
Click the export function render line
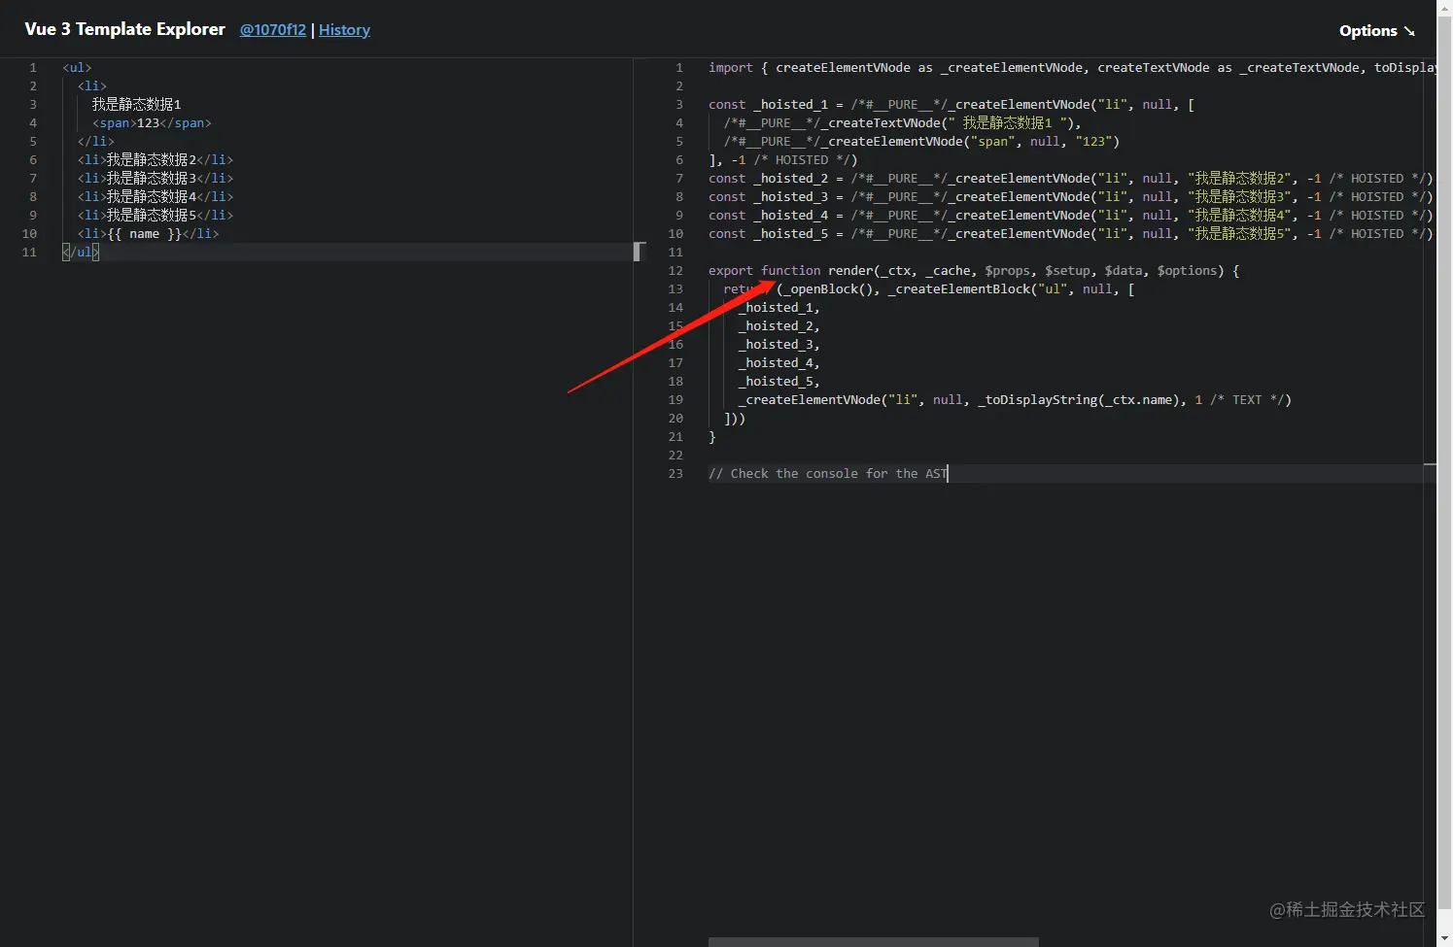pos(974,271)
